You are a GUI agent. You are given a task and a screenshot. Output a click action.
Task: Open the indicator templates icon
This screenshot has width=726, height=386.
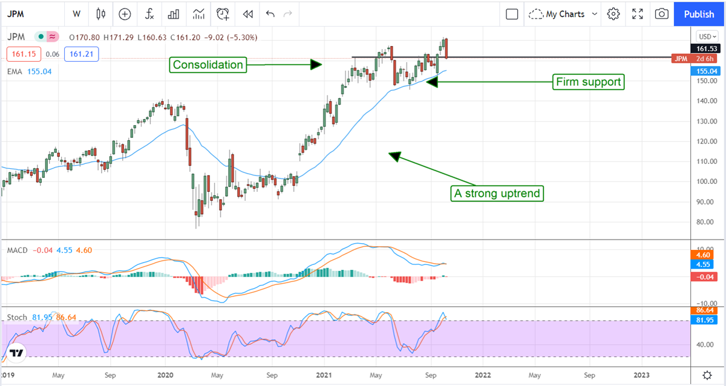click(198, 13)
